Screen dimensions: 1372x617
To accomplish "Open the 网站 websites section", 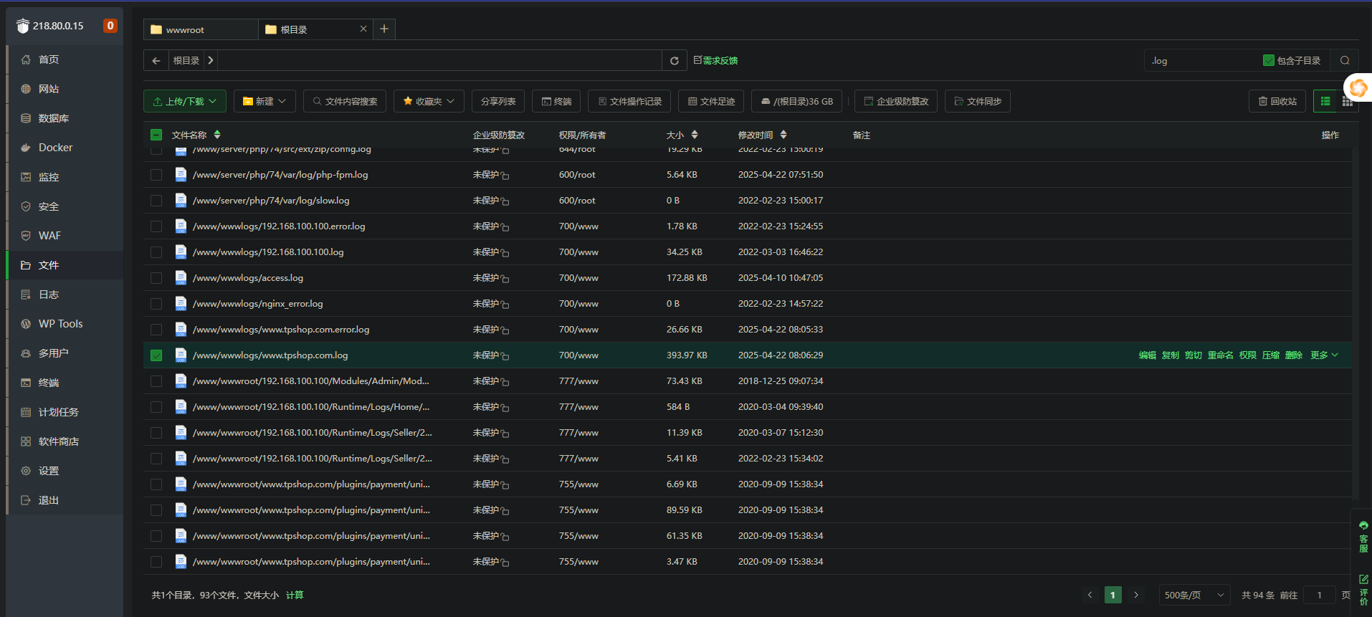I will click(x=49, y=89).
